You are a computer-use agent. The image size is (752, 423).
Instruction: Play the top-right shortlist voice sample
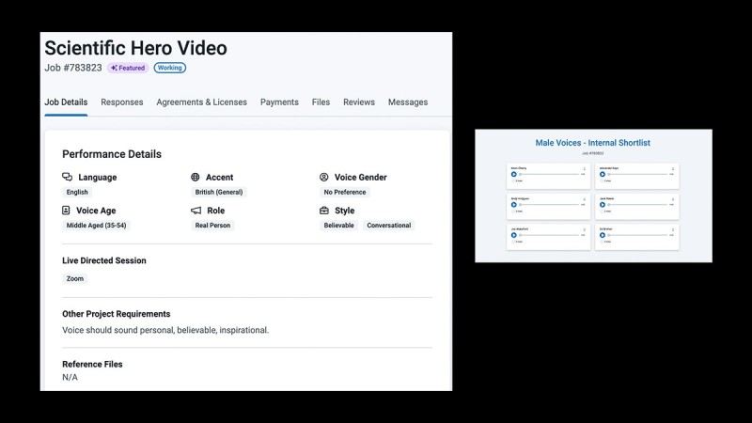pos(603,174)
